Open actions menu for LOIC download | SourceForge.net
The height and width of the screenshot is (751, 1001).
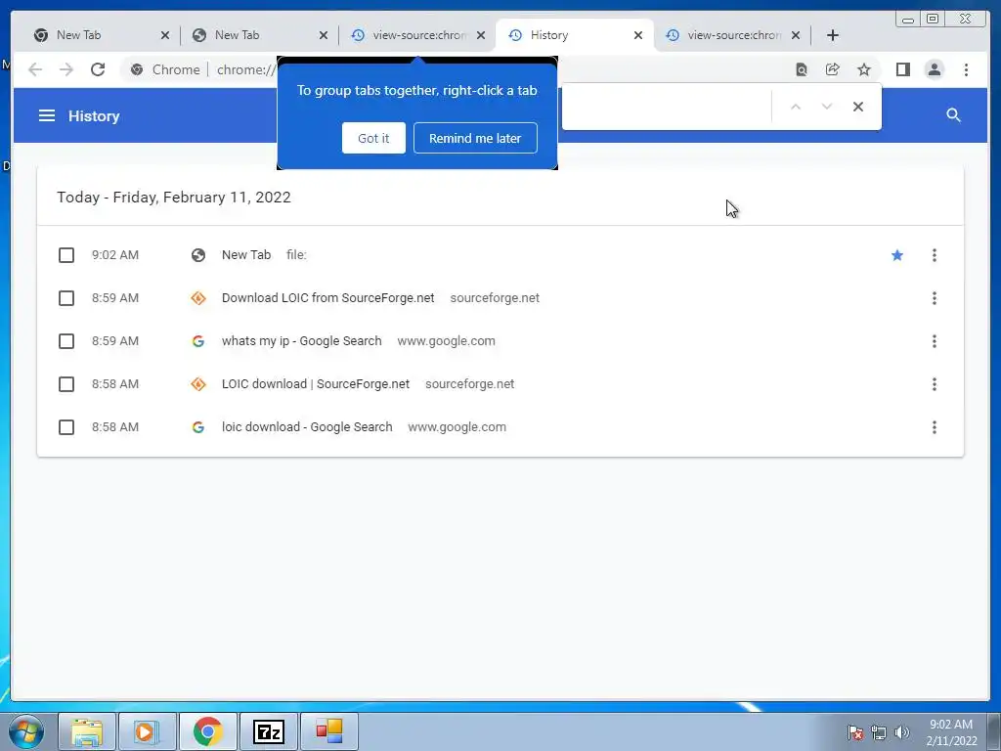[x=934, y=383]
